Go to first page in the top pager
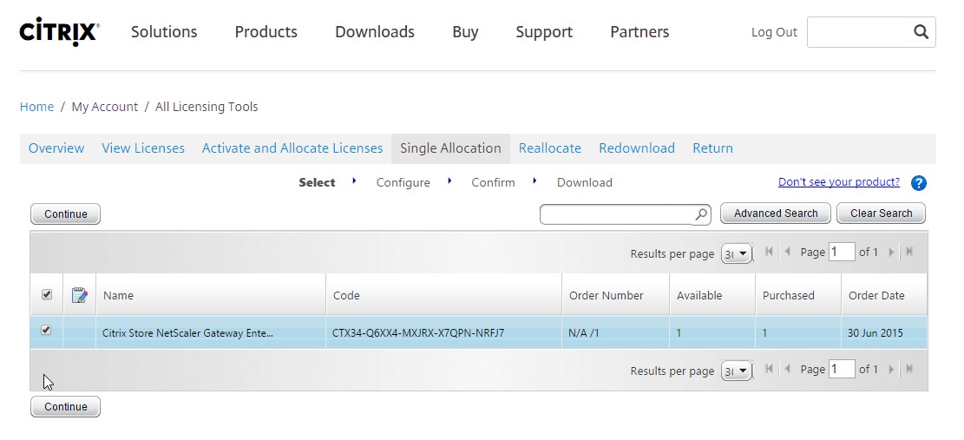 click(770, 252)
